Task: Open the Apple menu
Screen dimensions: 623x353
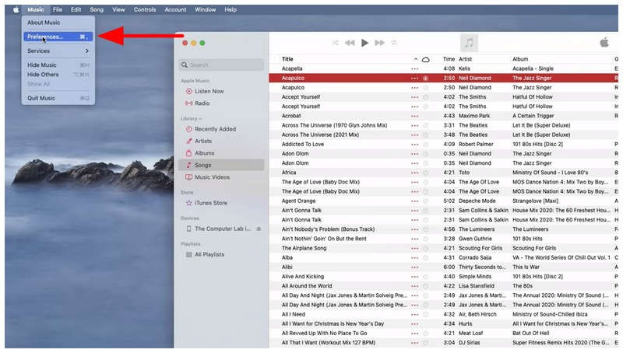Action: click(x=16, y=9)
